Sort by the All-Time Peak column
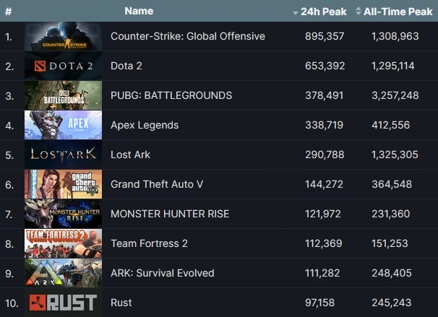This screenshot has height=317, width=438. [394, 12]
